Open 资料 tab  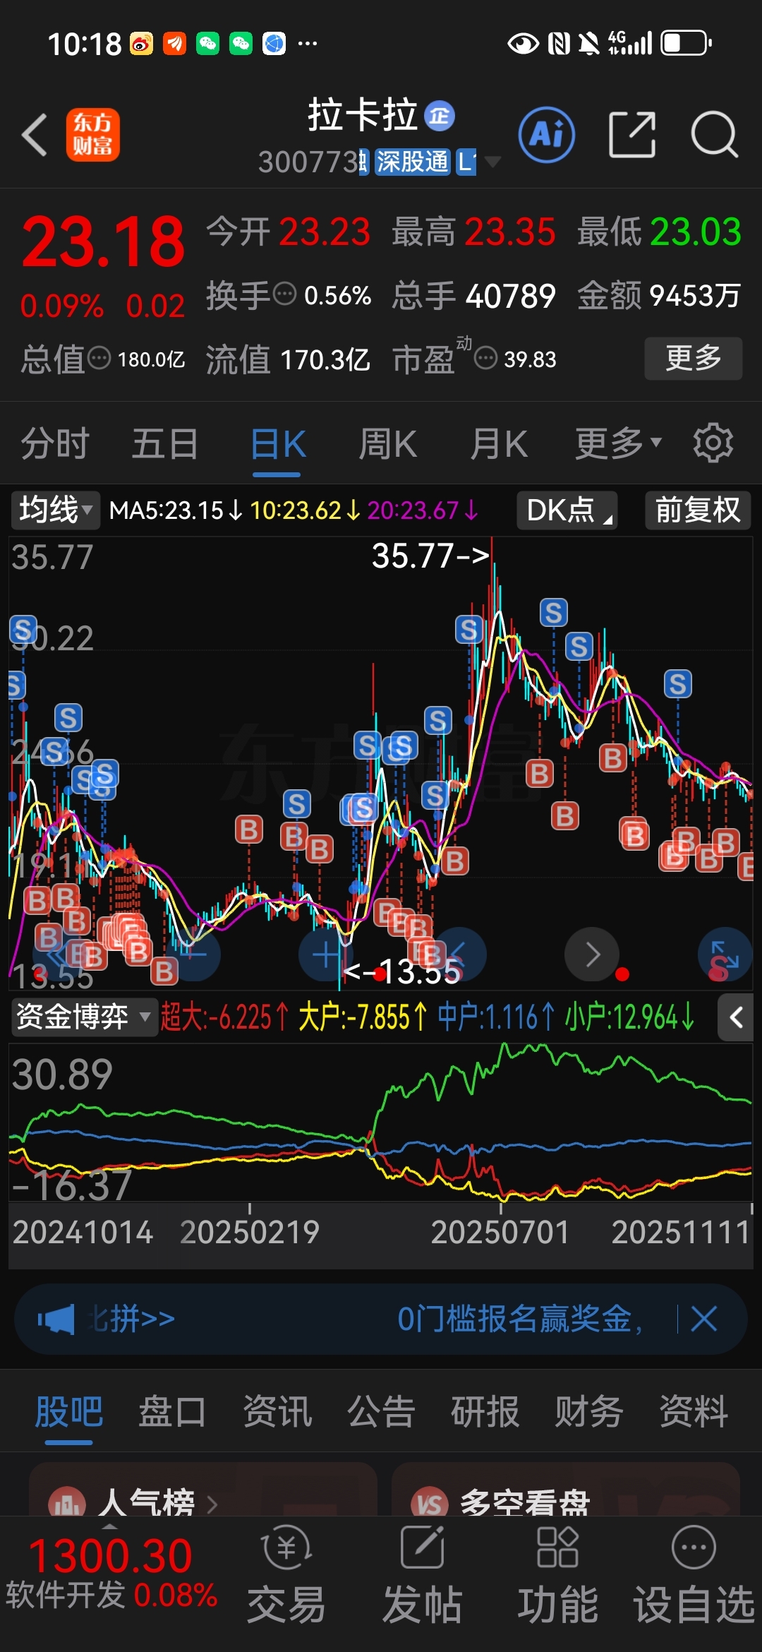tap(694, 1413)
